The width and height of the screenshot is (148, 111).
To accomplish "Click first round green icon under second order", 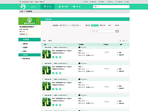I will (x=53, y=73).
